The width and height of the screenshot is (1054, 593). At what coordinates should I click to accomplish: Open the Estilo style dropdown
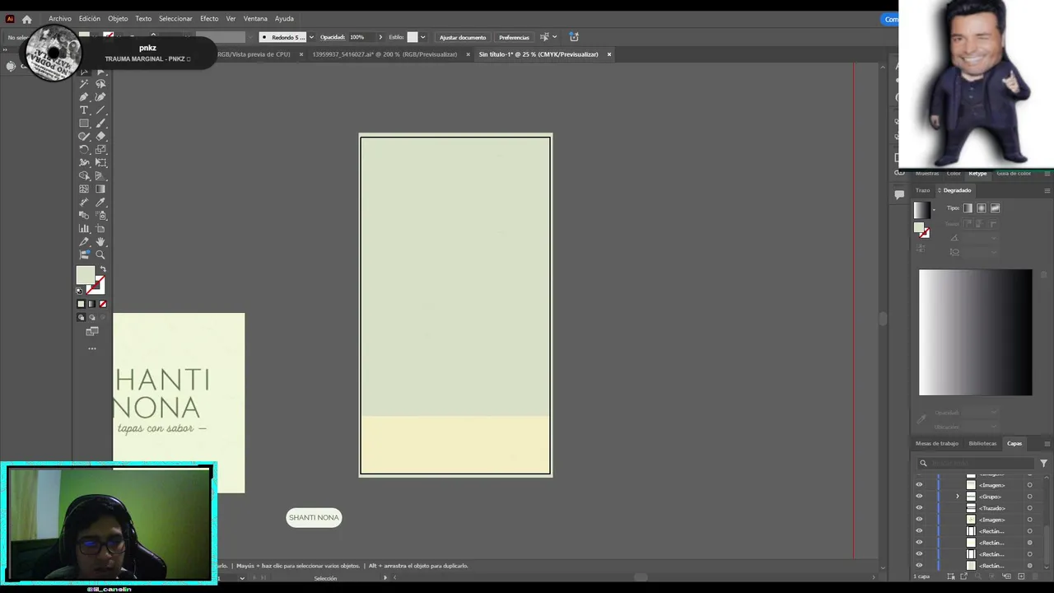click(x=422, y=37)
